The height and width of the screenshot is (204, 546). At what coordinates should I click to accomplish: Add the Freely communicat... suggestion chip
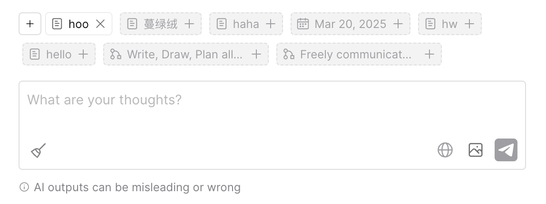pos(429,54)
